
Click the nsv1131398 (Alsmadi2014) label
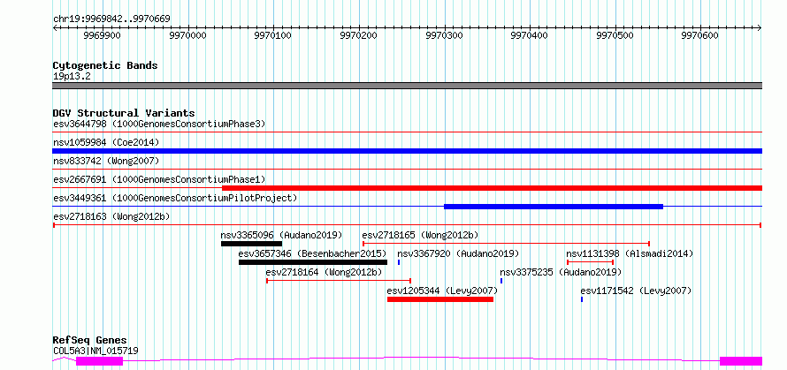(x=630, y=253)
